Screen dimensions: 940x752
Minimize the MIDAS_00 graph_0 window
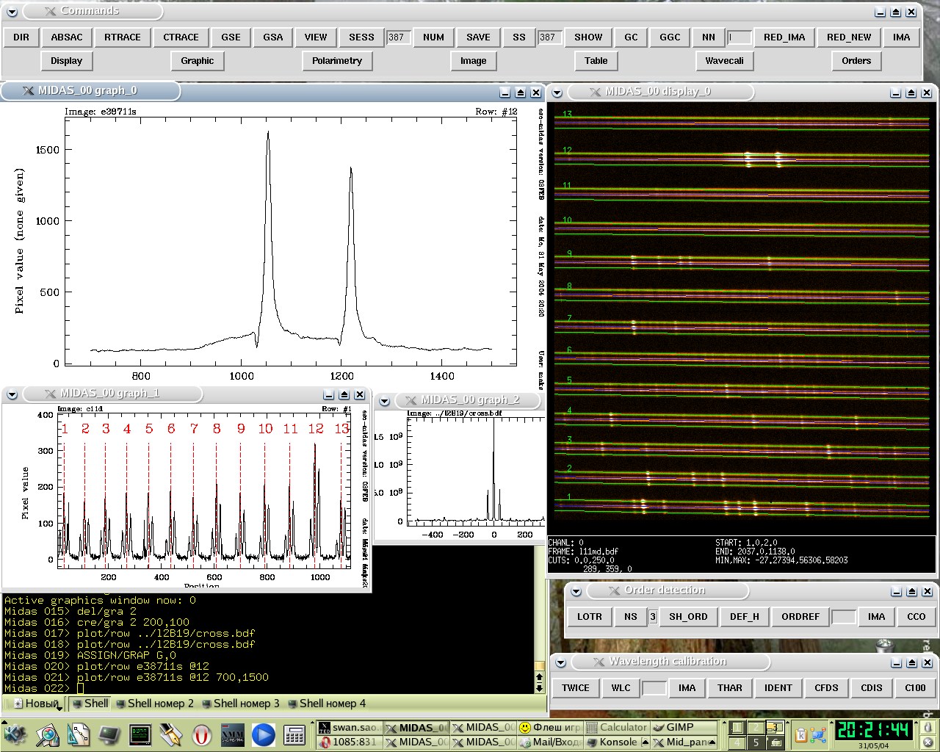[505, 93]
